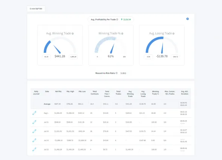
Task: Click the Avg. Losing Trade column header
Action: [143, 94]
